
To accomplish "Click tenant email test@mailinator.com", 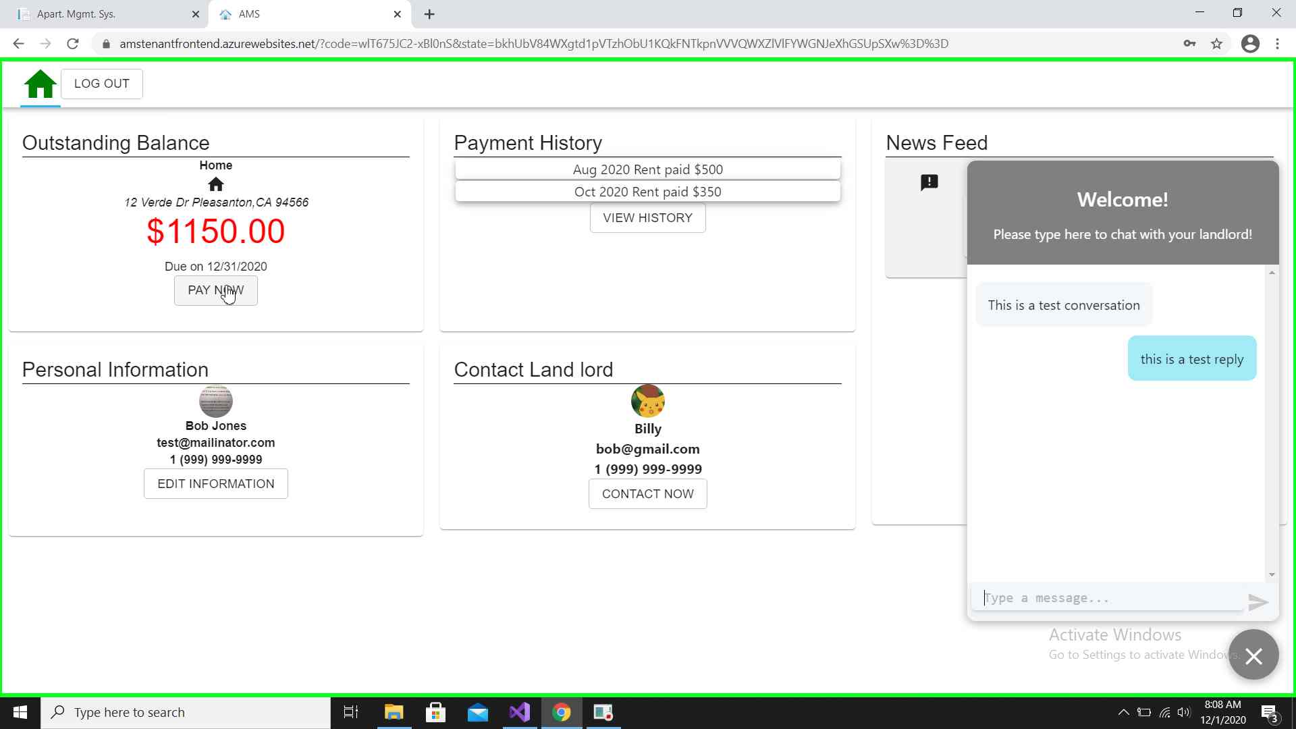I will (216, 443).
